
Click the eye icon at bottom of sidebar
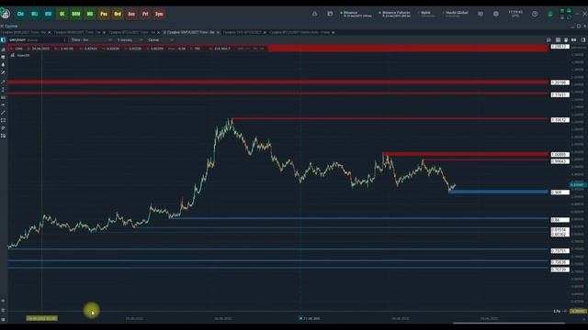click(x=3, y=301)
